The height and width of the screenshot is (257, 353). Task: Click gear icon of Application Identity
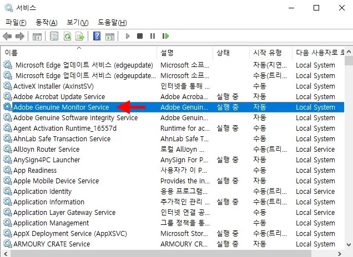(x=8, y=192)
